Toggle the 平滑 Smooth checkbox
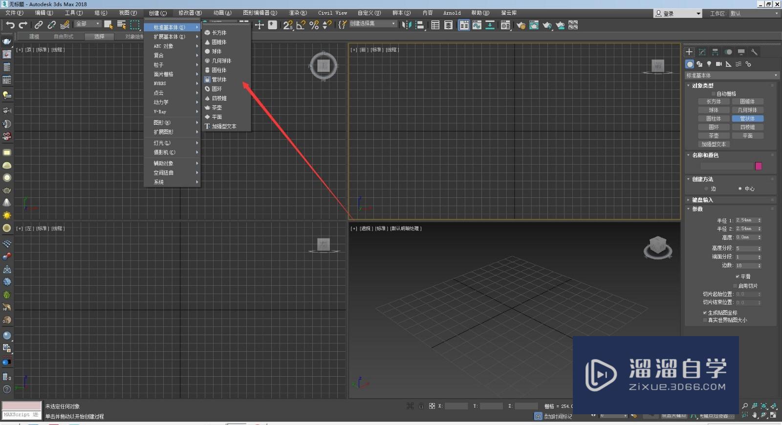782x425 pixels. tap(738, 276)
